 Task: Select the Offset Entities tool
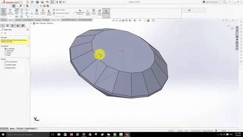point(49,13)
